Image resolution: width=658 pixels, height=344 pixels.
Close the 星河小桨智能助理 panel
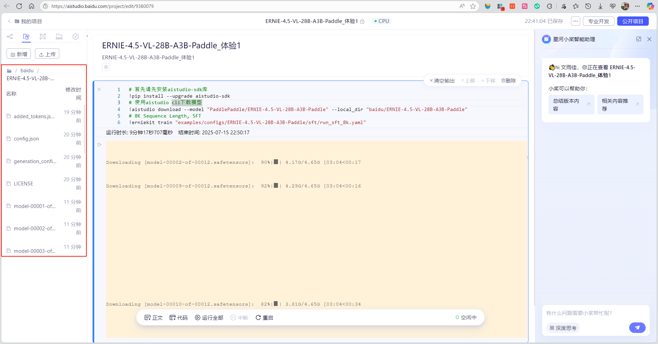click(x=649, y=39)
